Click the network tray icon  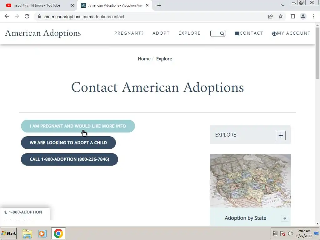click(x=275, y=233)
